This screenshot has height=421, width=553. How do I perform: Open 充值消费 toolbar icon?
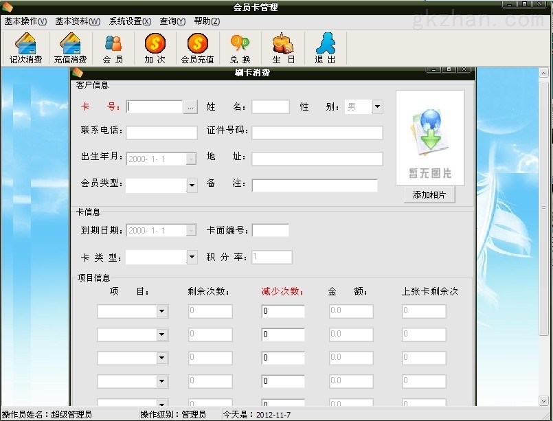pos(70,48)
